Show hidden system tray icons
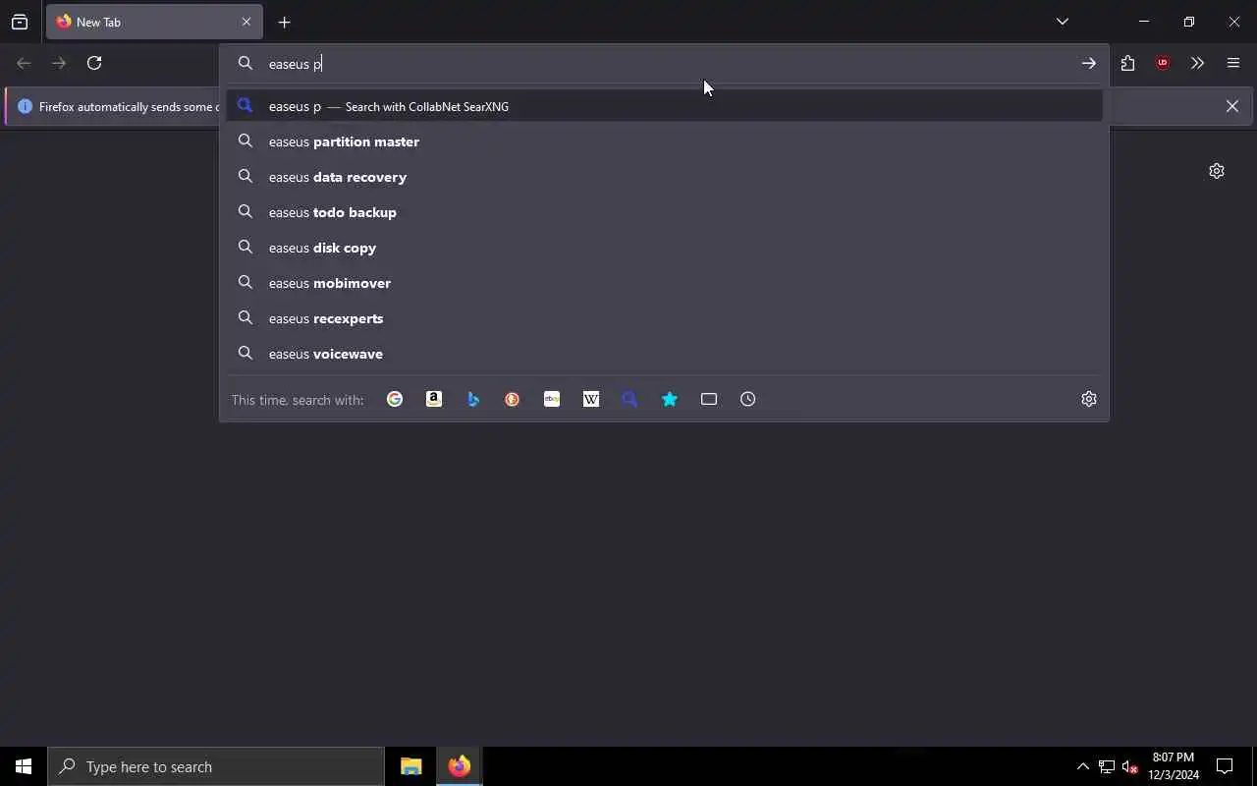Image resolution: width=1257 pixels, height=786 pixels. [1082, 766]
